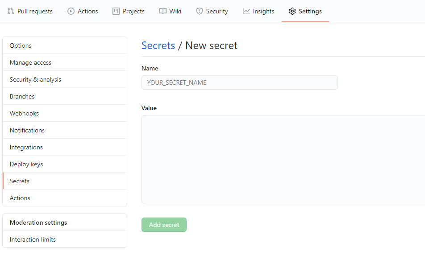Go to Deploy keys settings

(x=65, y=164)
